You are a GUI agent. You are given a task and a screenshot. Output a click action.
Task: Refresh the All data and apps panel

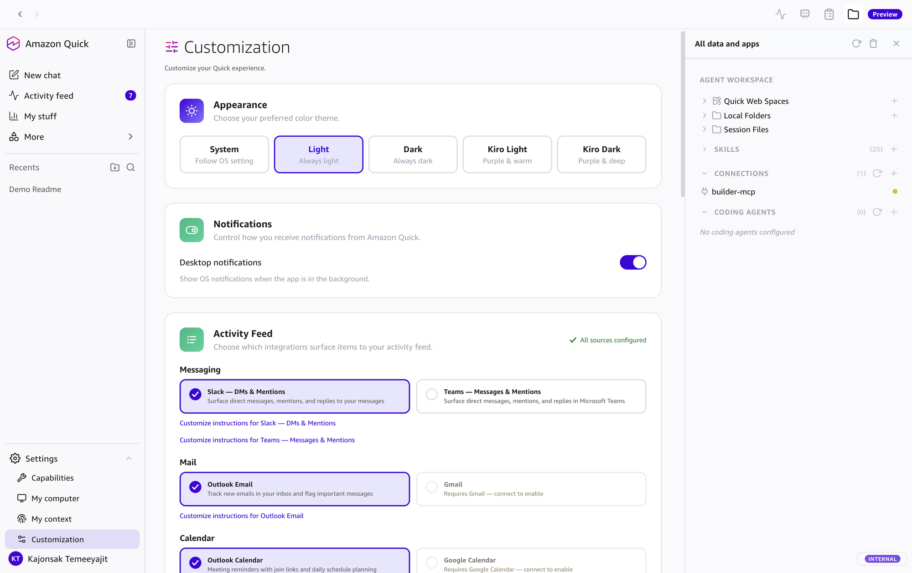coord(856,44)
